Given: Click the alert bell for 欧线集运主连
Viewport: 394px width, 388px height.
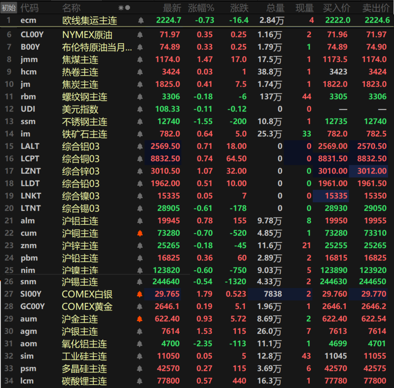Looking at the screenshot, I should pos(141,20).
